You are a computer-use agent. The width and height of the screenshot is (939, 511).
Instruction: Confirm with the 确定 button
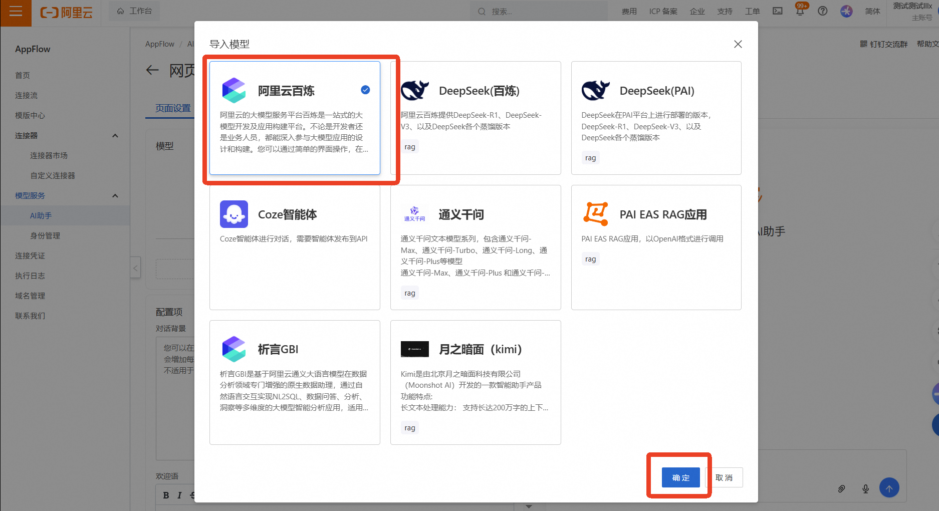tap(681, 477)
